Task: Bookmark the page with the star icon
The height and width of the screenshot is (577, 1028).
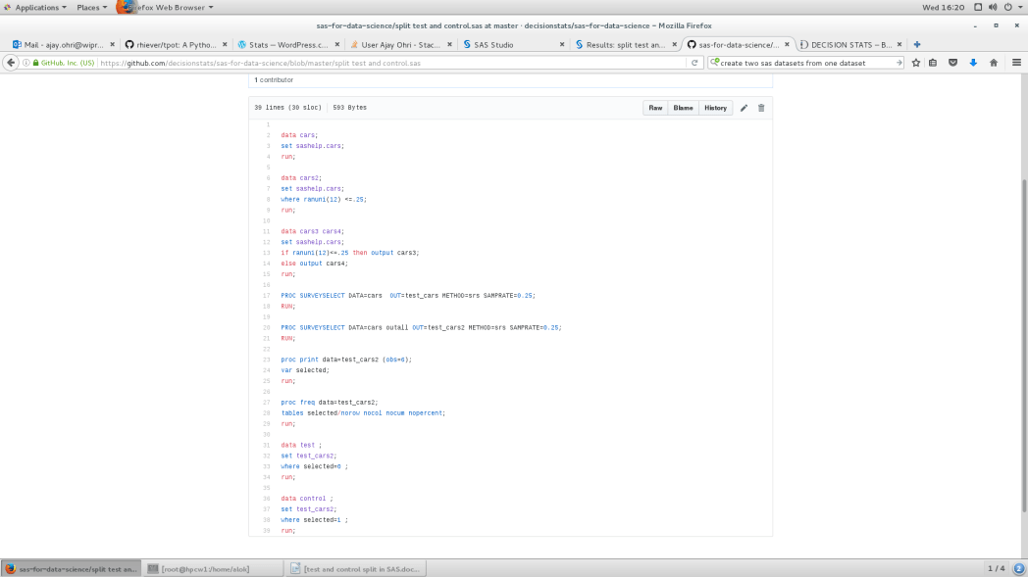Action: [x=915, y=61]
